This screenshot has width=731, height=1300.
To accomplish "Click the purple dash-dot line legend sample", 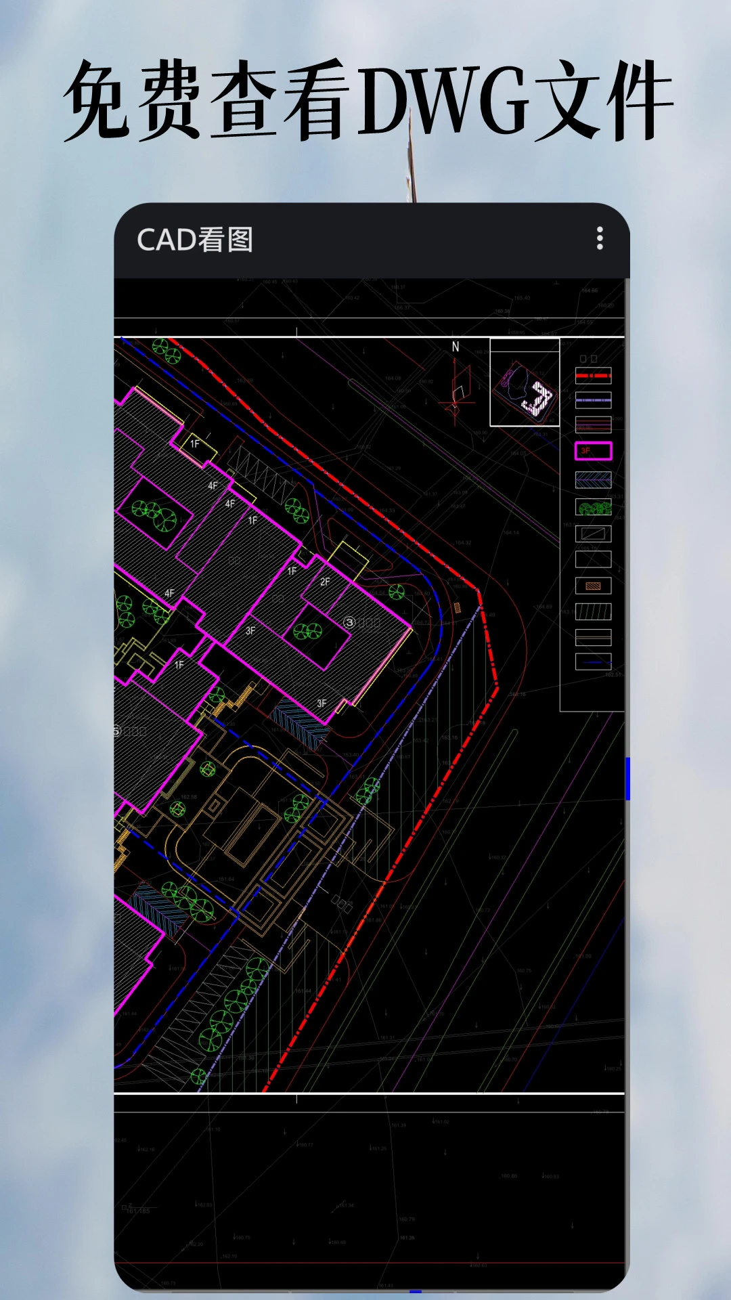I will (x=593, y=400).
